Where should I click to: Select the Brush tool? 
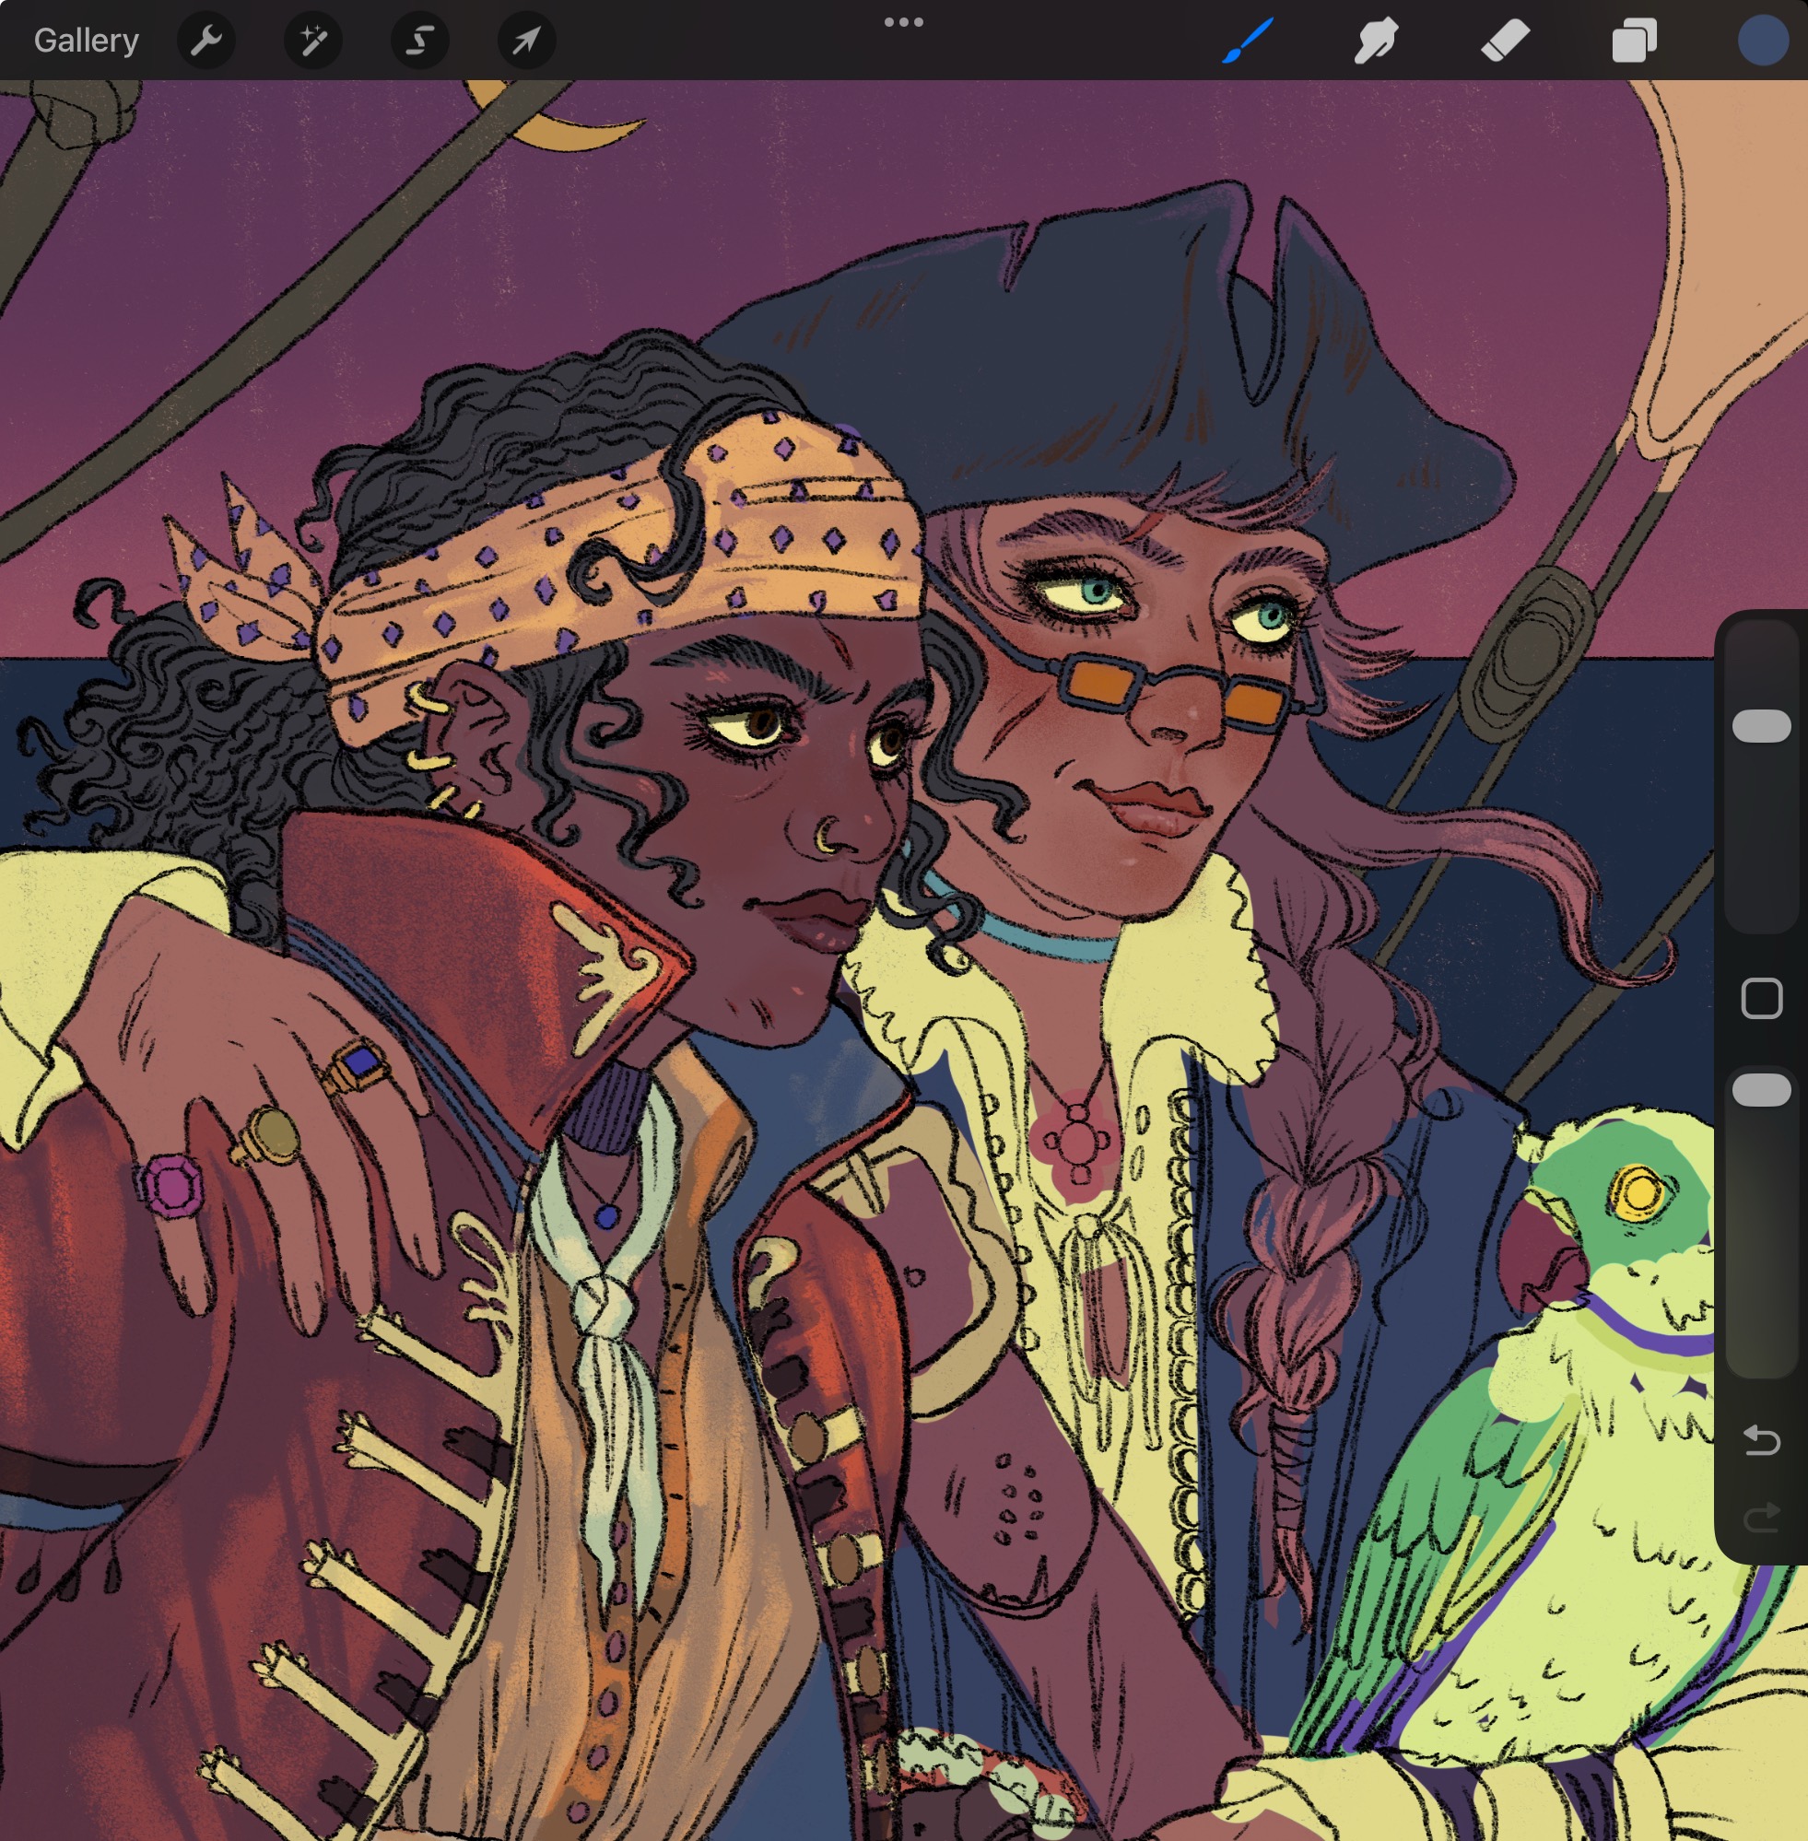click(x=1247, y=41)
